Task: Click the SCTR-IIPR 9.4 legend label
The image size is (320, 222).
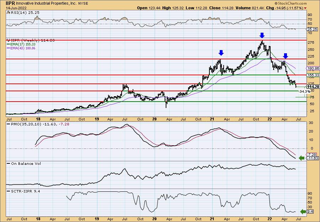Action: click(x=23, y=191)
